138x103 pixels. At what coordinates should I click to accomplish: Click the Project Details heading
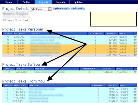[15, 9]
